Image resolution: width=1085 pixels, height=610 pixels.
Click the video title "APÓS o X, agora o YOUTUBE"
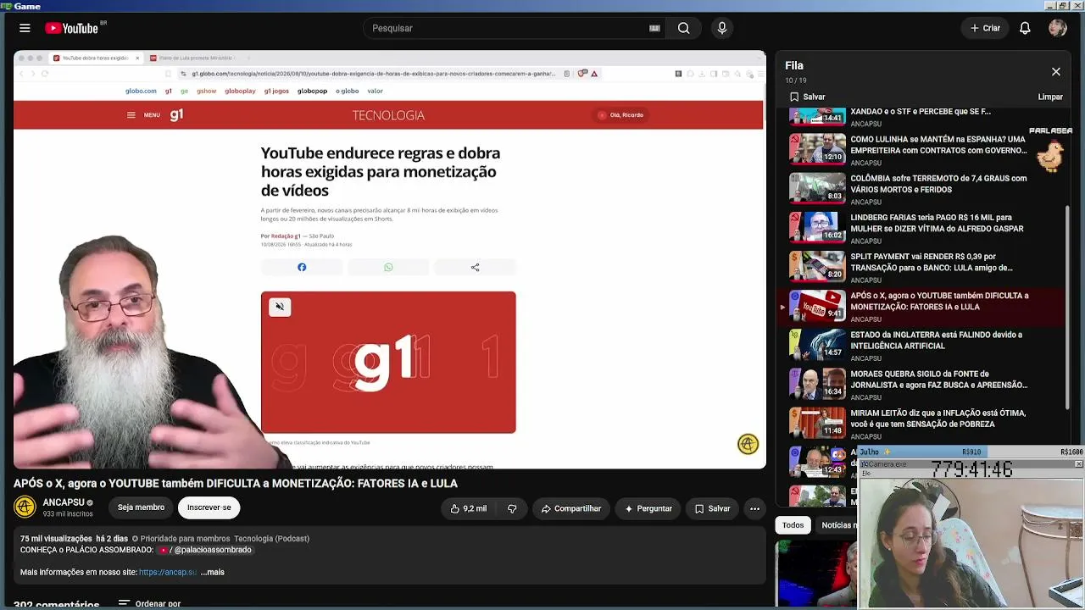(x=236, y=483)
